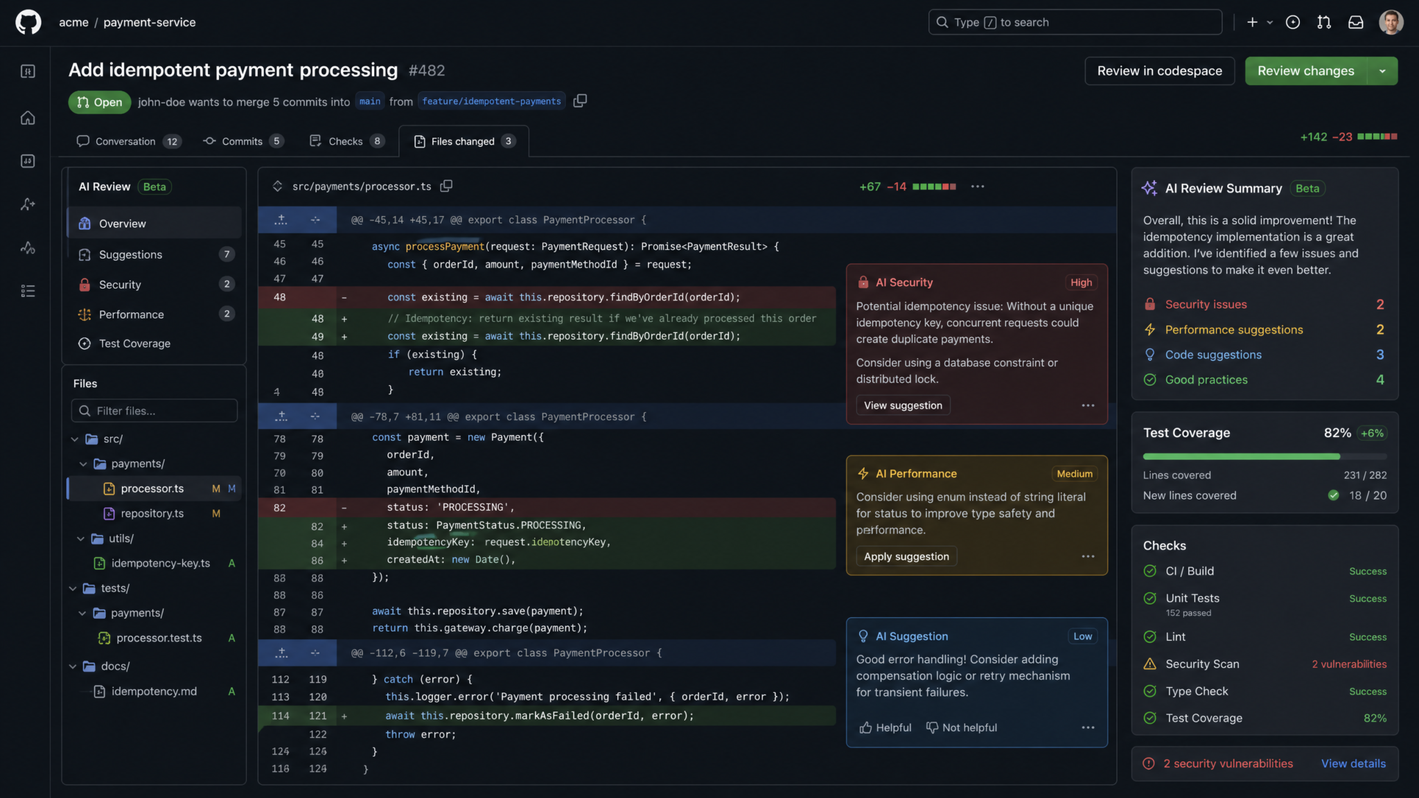The height and width of the screenshot is (798, 1419).
Task: Open AI Performance card ellipsis menu
Action: (x=1089, y=556)
